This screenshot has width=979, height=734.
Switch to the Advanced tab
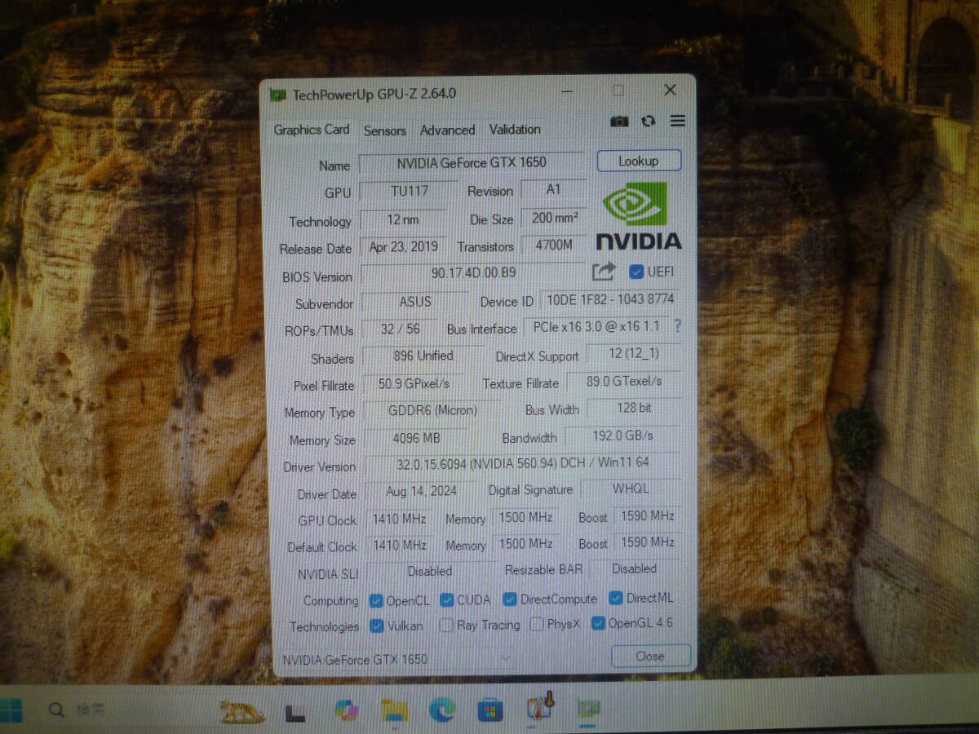(x=447, y=130)
